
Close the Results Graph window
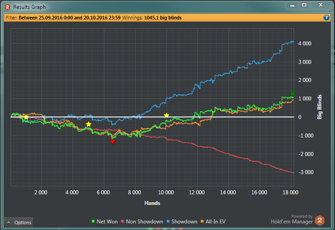coord(321,5)
